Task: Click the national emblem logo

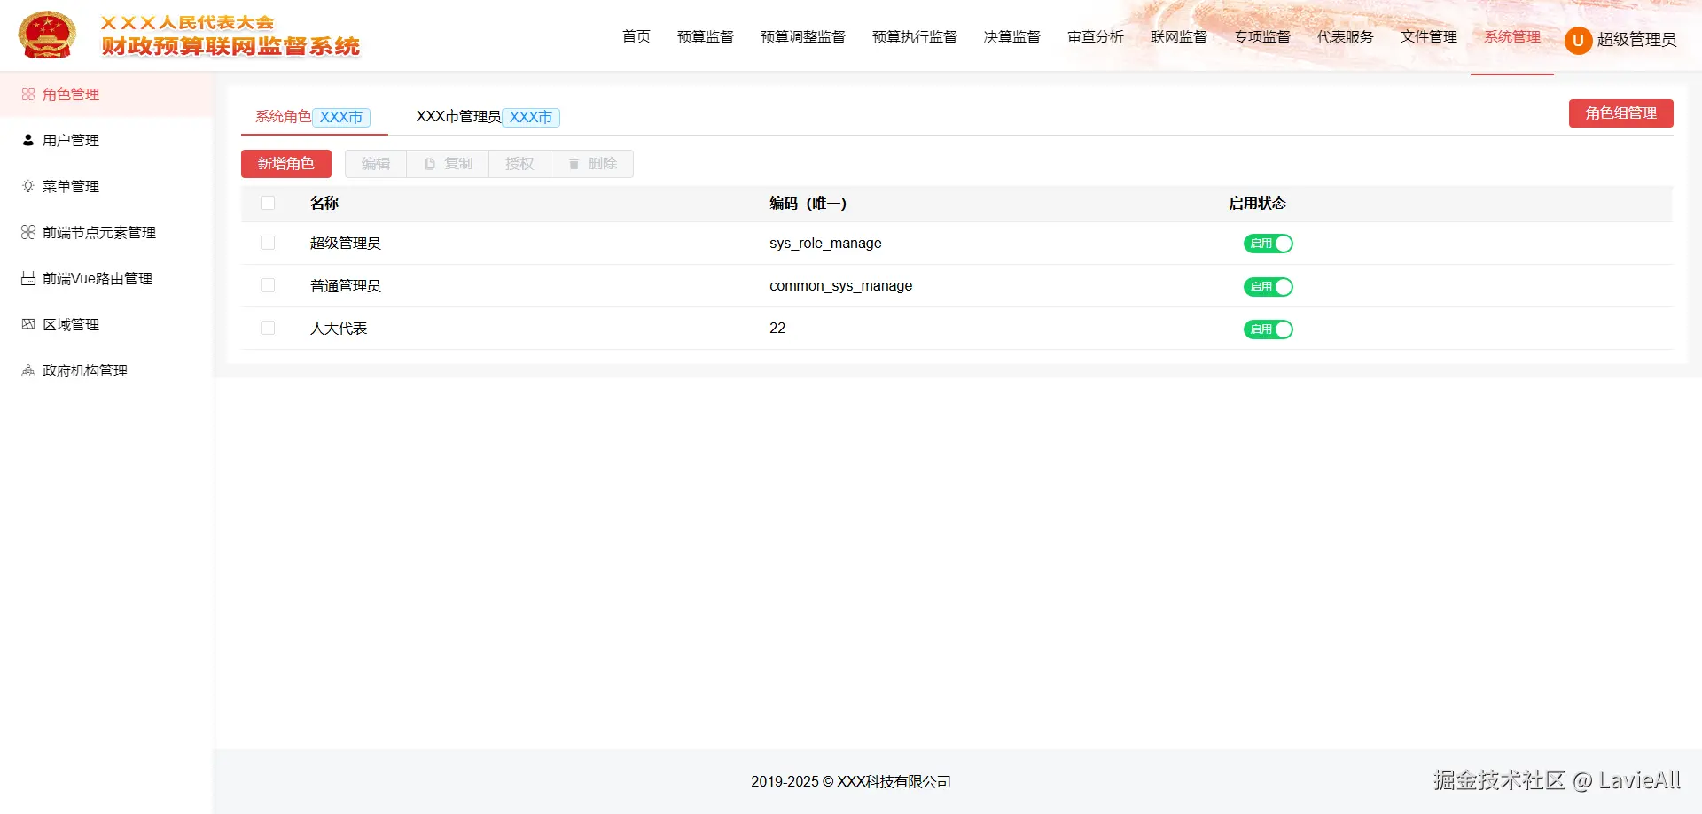Action: (x=47, y=35)
